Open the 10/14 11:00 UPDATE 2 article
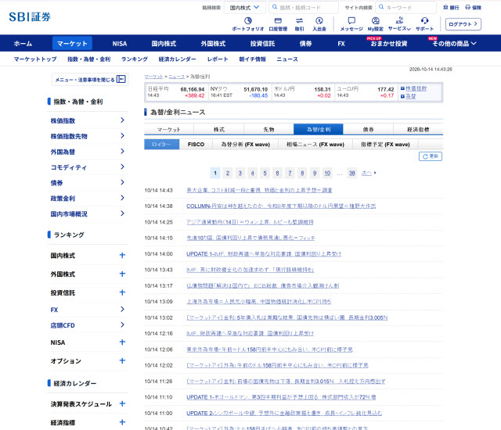This screenshot has height=430, width=501. coord(284,413)
